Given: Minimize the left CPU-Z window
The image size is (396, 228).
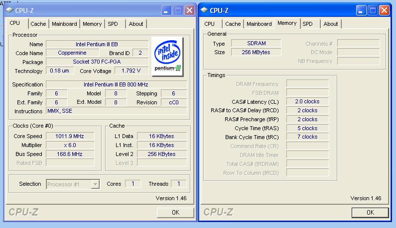Looking at the screenshot, I should [x=166, y=10].
